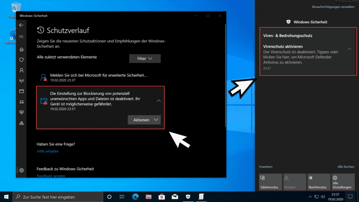Screen dimensions: 359x202
Task: Collapse the Virenschutz aktivieren notification chevron
Action: point(350,49)
